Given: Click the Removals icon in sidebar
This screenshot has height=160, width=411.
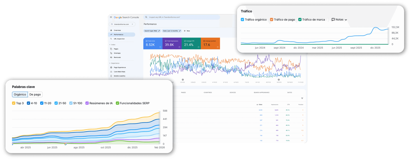Looking at the screenshot, I should click(111, 57).
